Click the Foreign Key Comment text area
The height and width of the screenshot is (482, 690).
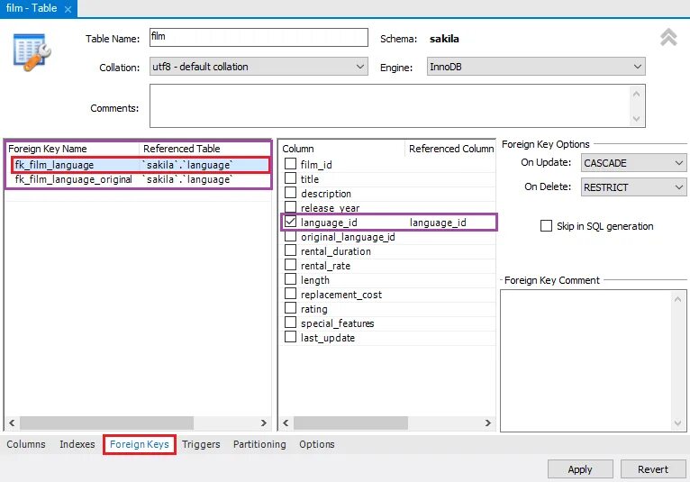(594, 360)
